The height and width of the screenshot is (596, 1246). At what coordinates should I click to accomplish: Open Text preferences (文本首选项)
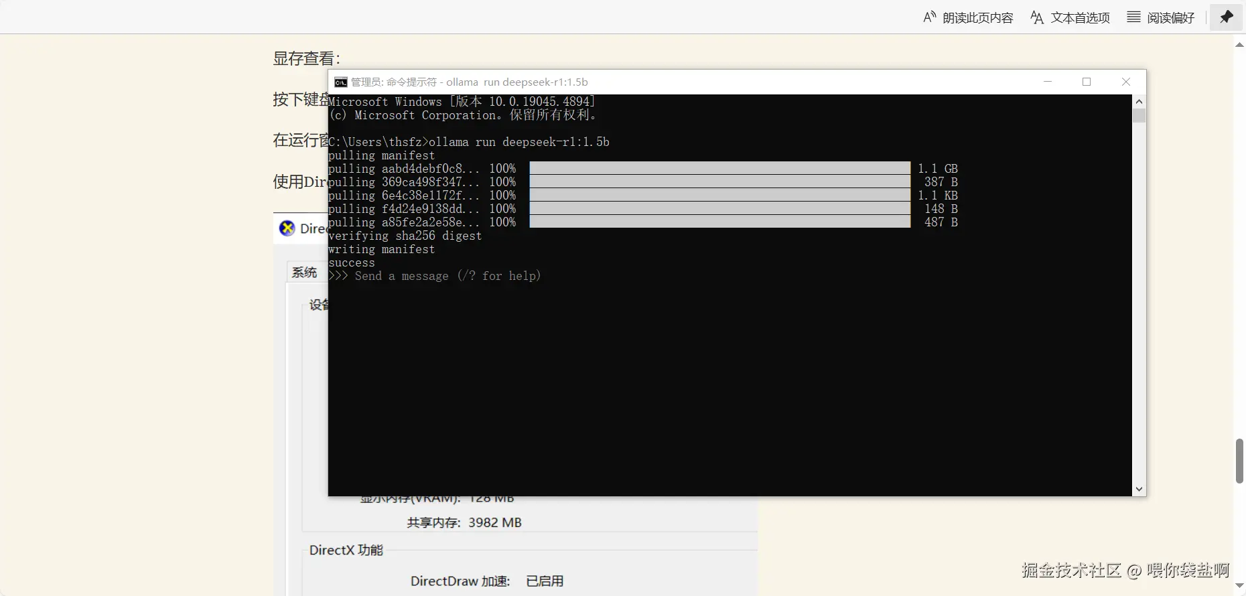click(1070, 17)
